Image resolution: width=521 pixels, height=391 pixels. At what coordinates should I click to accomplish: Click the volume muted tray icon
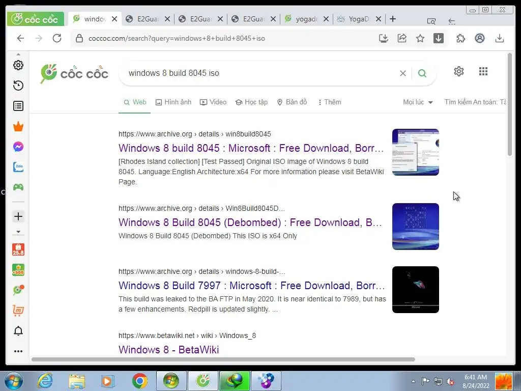pos(450,381)
